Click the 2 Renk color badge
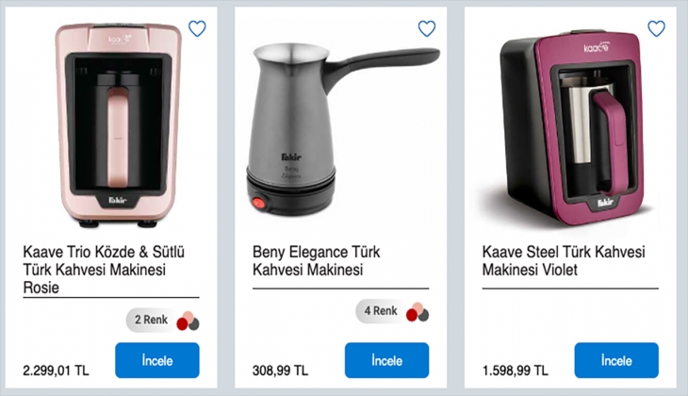 pos(151,321)
